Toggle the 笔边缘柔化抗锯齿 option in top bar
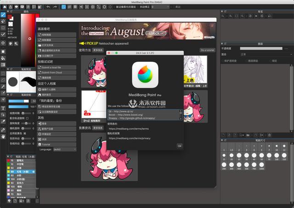 pyautogui.click(x=125, y=7)
